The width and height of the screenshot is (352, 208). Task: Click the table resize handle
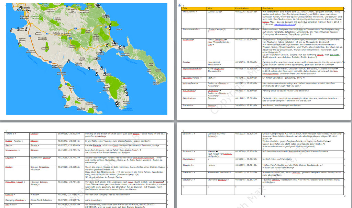coord(344,196)
